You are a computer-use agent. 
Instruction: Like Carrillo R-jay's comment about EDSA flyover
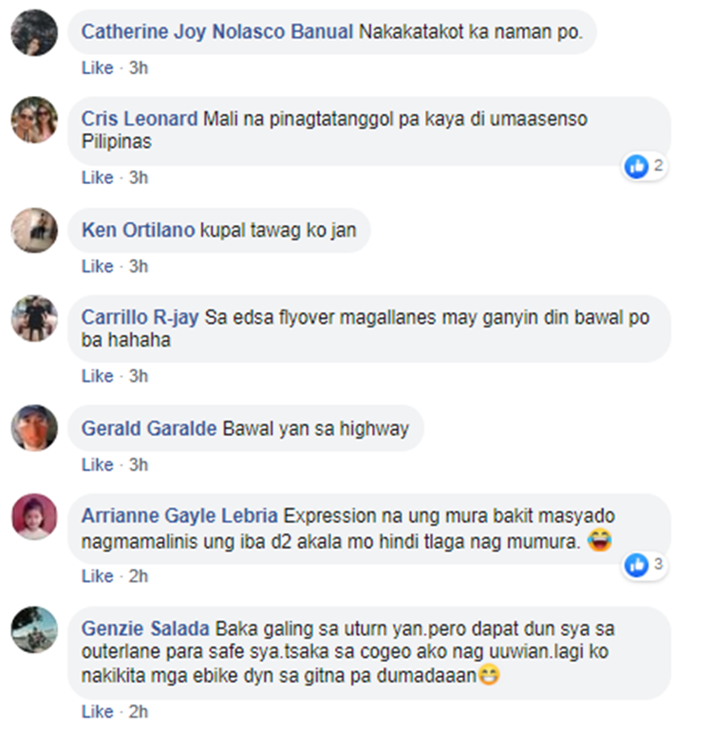point(98,376)
